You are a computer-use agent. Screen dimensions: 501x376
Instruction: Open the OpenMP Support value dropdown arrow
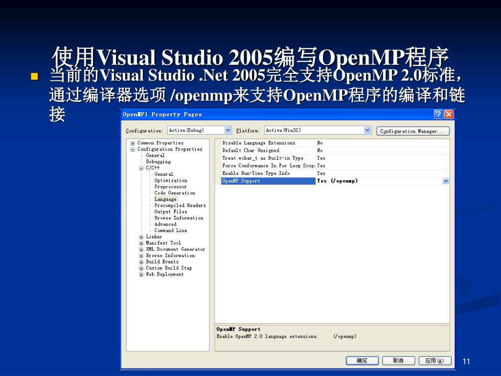(446, 181)
